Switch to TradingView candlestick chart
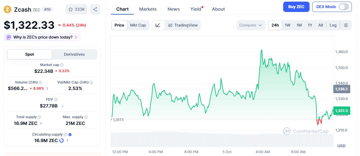 coord(183,25)
